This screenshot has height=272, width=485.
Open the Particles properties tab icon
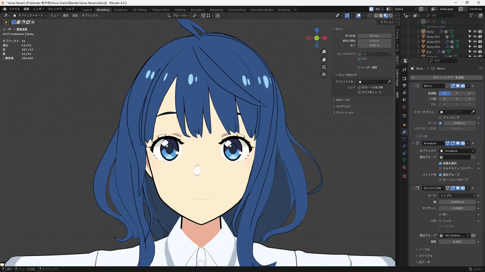(404, 139)
